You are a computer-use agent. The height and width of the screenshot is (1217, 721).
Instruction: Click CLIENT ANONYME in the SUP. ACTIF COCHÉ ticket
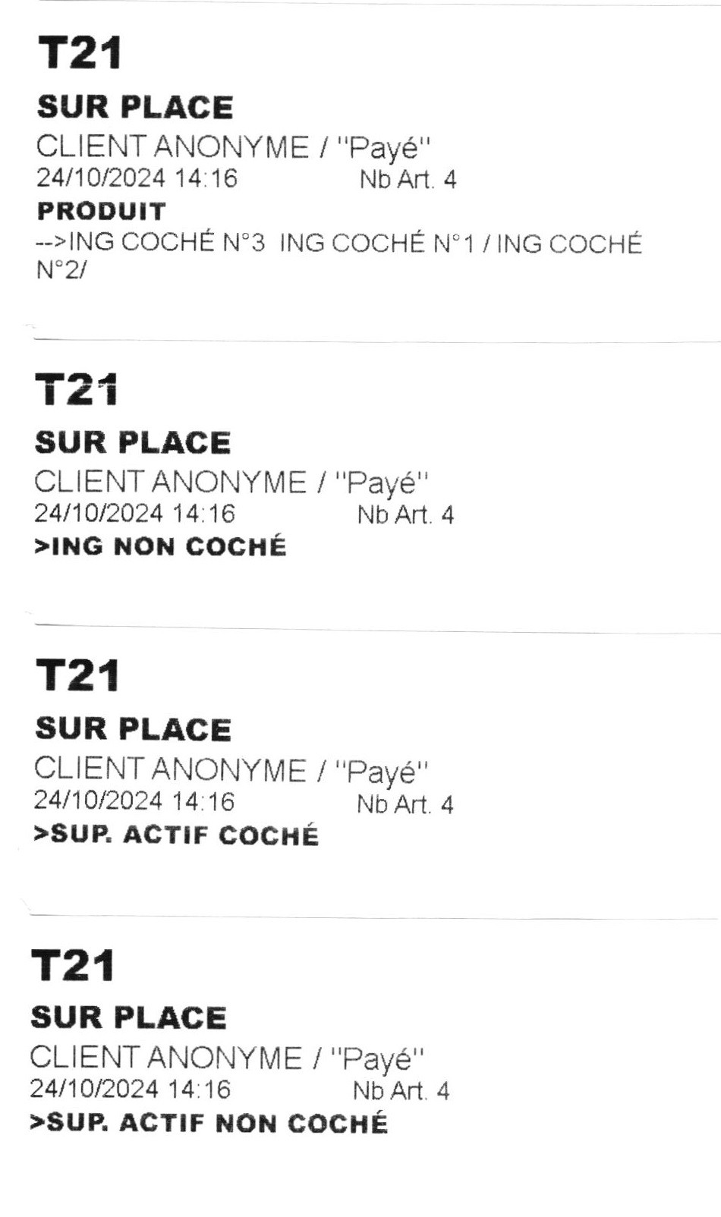[x=169, y=769]
